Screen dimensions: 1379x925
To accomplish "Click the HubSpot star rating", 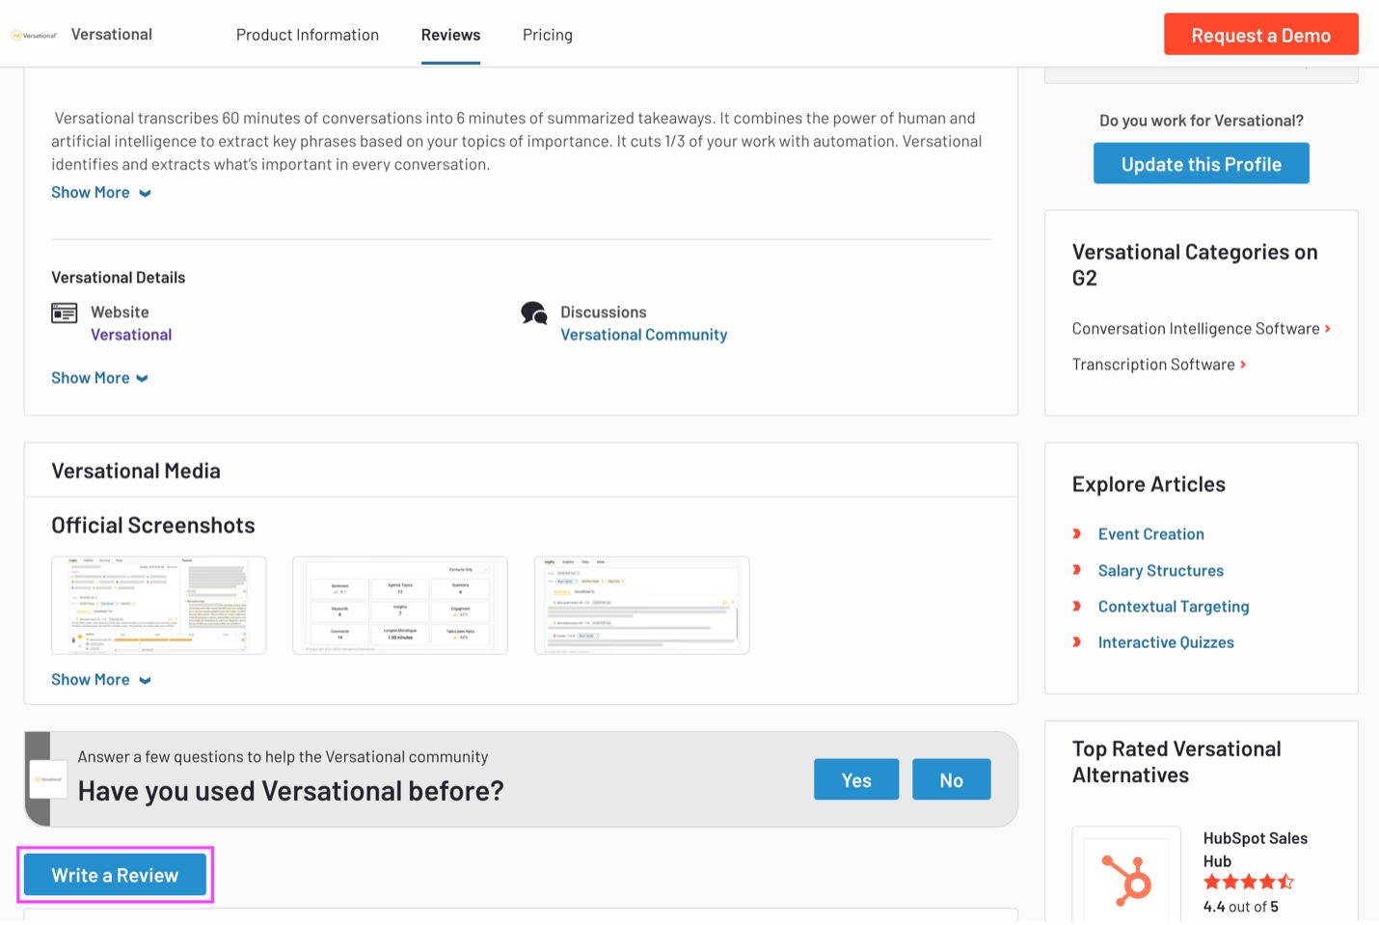I will 1249,882.
